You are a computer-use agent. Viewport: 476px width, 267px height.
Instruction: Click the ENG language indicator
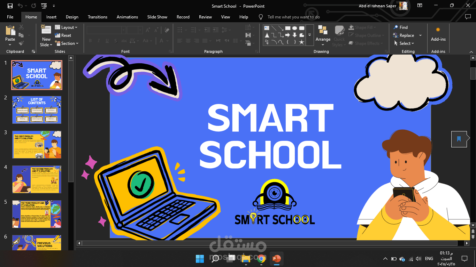tap(429, 259)
